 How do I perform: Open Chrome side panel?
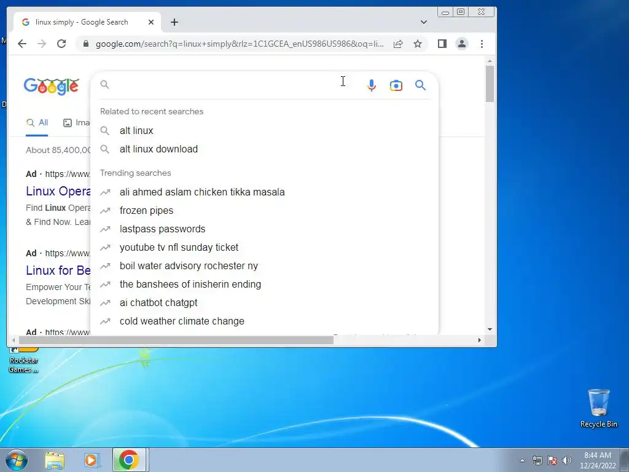442,44
